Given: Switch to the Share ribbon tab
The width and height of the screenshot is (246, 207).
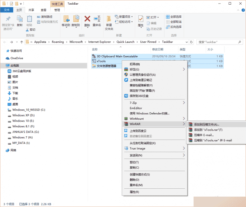Looking at the screenshot, I should 31,10.
